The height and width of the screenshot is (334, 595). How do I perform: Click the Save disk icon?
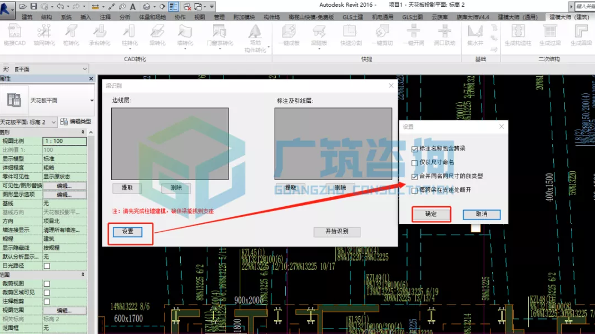pos(34,7)
